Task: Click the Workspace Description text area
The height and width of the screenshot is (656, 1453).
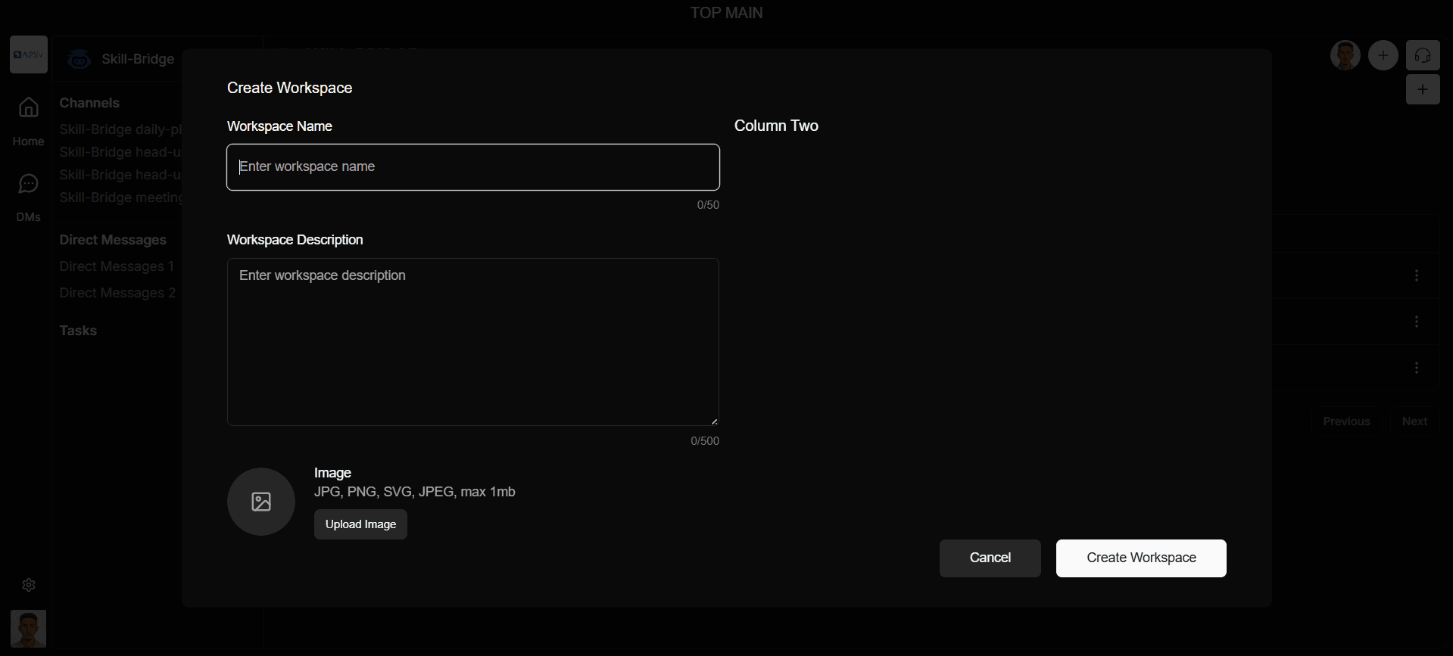Action: 472,342
